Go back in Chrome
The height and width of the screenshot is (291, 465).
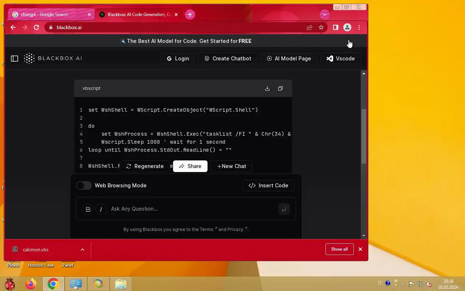pos(13,27)
